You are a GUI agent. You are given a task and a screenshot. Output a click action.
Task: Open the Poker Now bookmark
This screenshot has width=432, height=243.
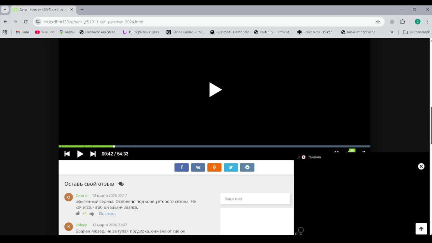tap(316, 32)
